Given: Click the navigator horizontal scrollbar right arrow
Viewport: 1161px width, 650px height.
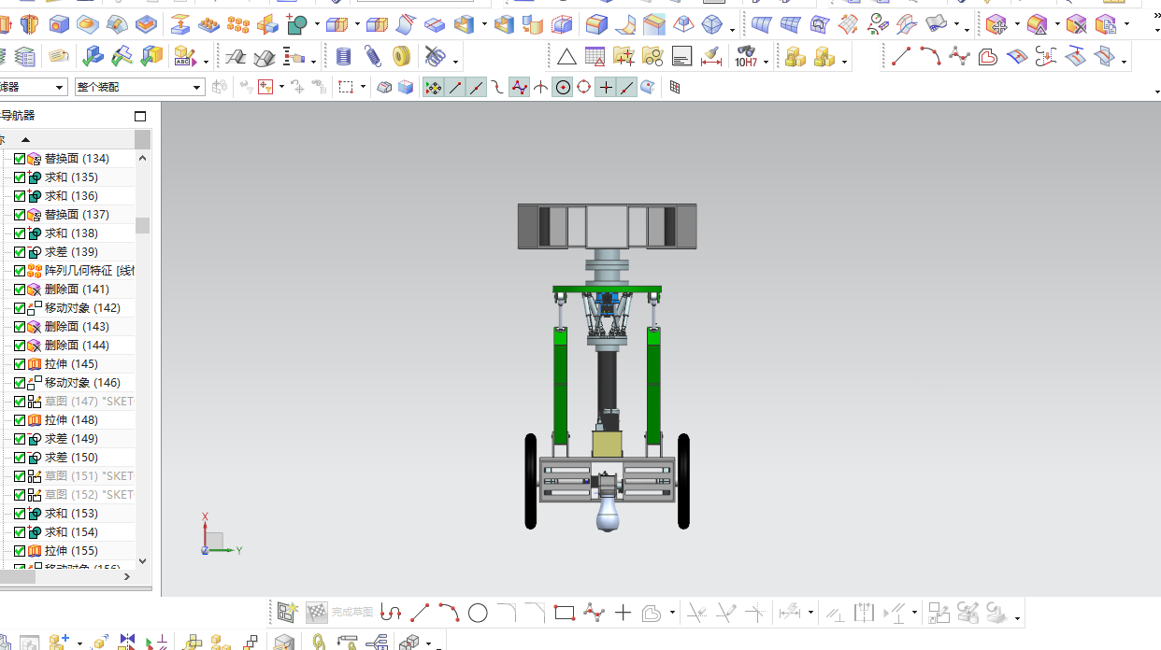Looking at the screenshot, I should pyautogui.click(x=128, y=577).
